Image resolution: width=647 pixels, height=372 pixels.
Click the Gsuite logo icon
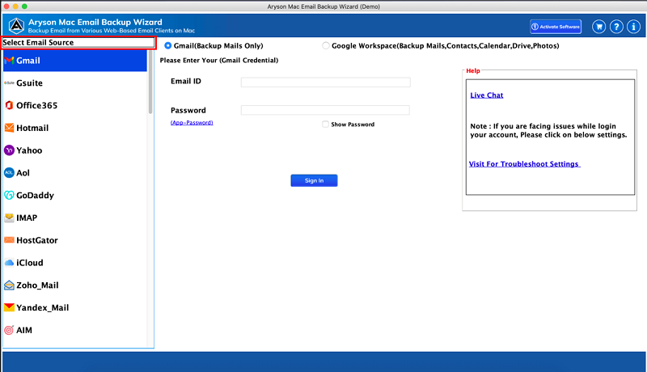[x=9, y=83]
